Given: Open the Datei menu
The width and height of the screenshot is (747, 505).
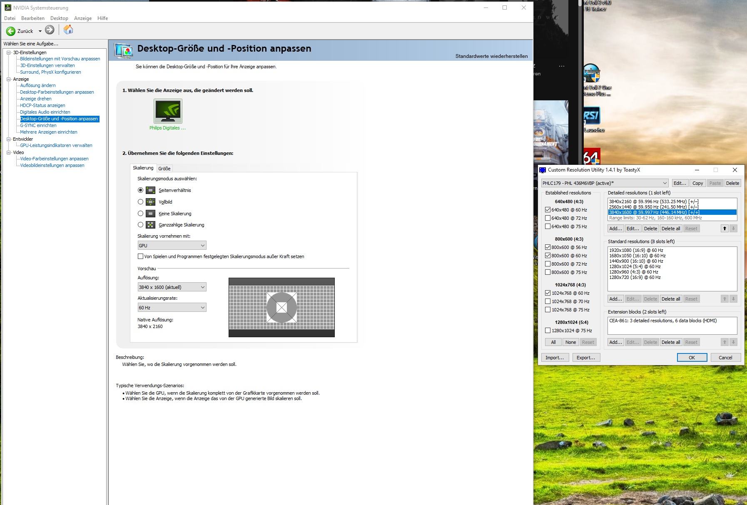Looking at the screenshot, I should coord(10,18).
